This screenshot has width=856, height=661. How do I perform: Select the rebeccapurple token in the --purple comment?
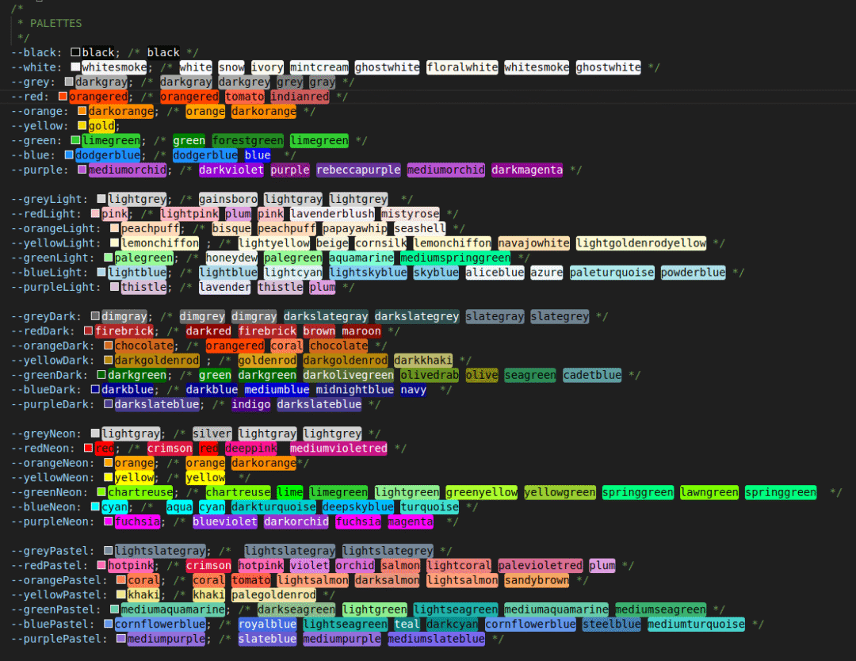(x=358, y=170)
